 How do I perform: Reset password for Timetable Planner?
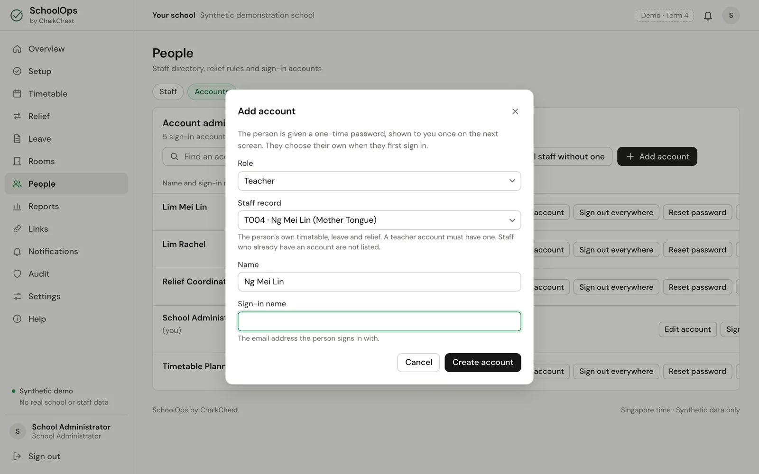click(x=697, y=372)
